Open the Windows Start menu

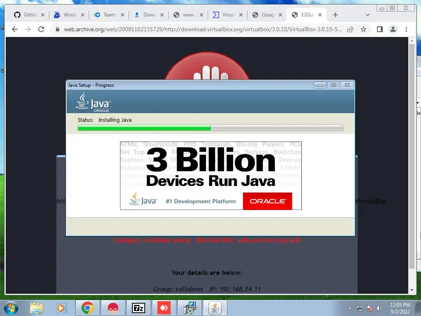point(11,308)
